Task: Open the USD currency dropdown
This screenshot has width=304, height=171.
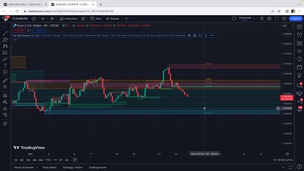Action: point(287,26)
